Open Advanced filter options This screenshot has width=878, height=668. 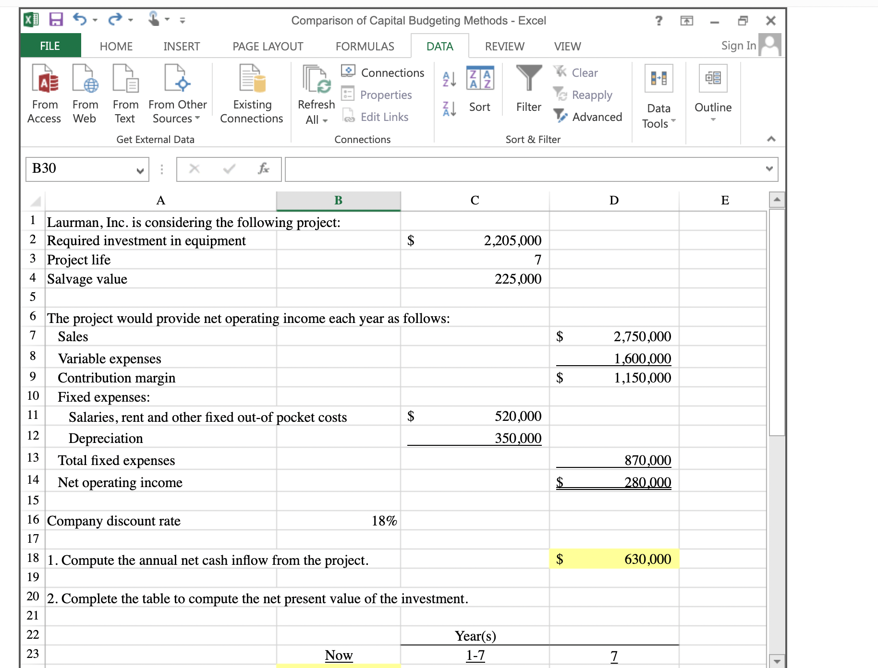tap(587, 117)
